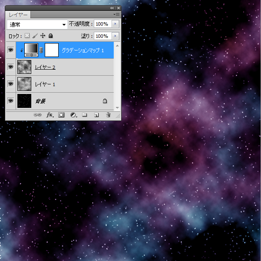261x261 pixels.
Task: Lock all layer attributes
Action: (51, 36)
